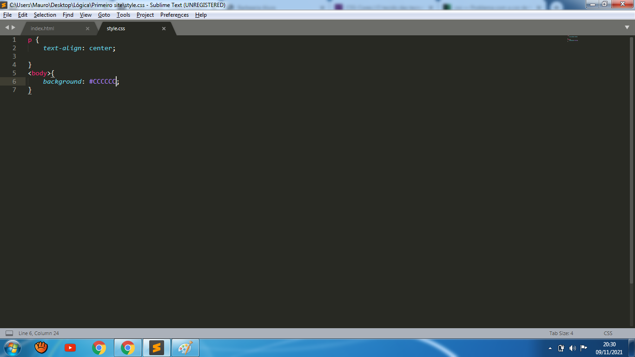The height and width of the screenshot is (357, 635).
Task: Show hidden tray icons arrow
Action: (x=550, y=348)
